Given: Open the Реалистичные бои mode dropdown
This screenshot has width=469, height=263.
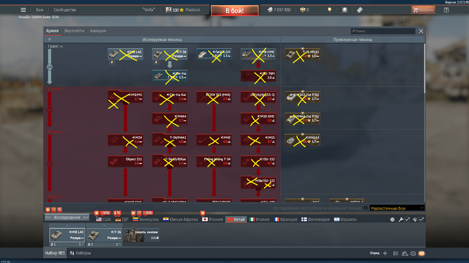Looking at the screenshot, I should (x=397, y=208).
